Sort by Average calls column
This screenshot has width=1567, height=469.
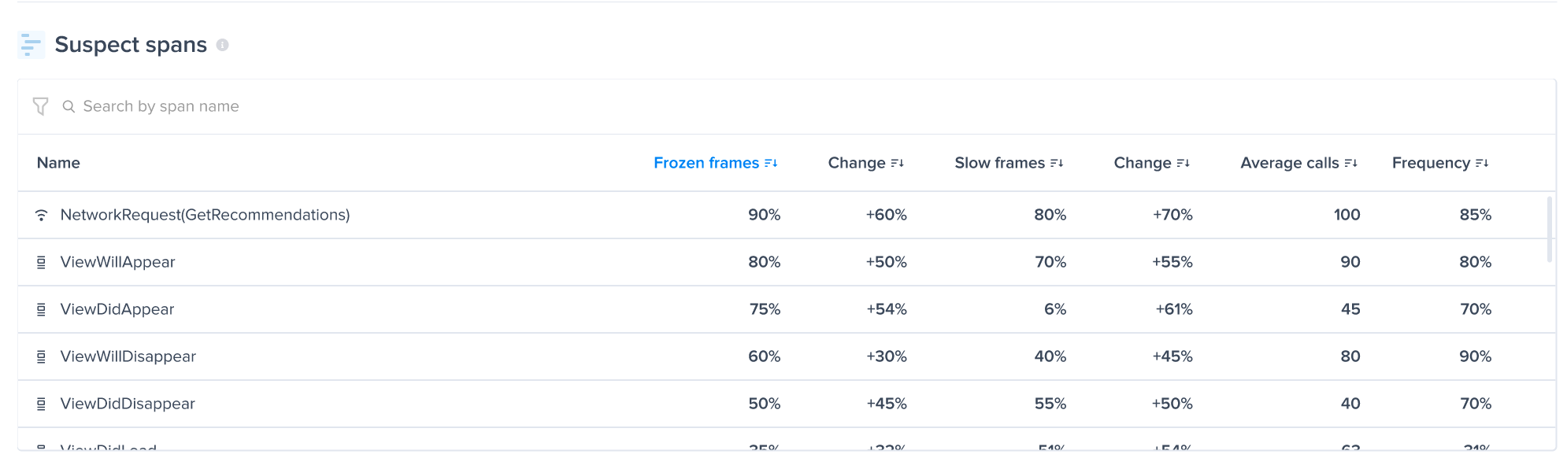coord(1299,163)
